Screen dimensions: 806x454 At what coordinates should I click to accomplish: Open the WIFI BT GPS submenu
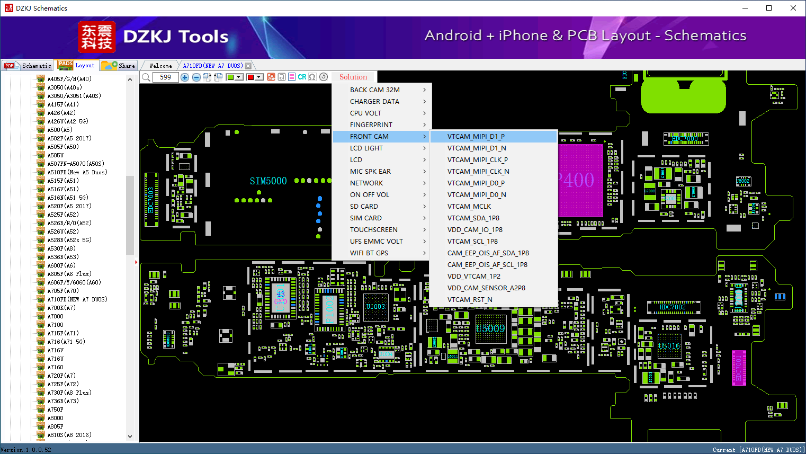[x=381, y=253]
